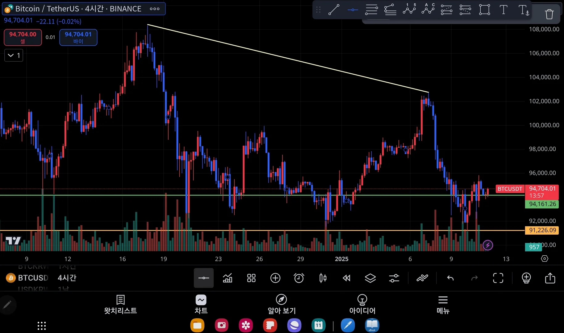
Task: Select the Long Position tool
Action: coord(446,10)
